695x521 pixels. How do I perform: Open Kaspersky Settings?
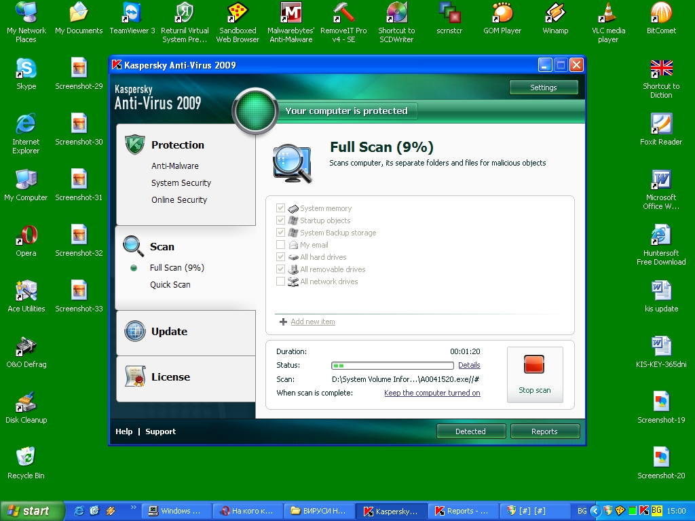point(544,88)
